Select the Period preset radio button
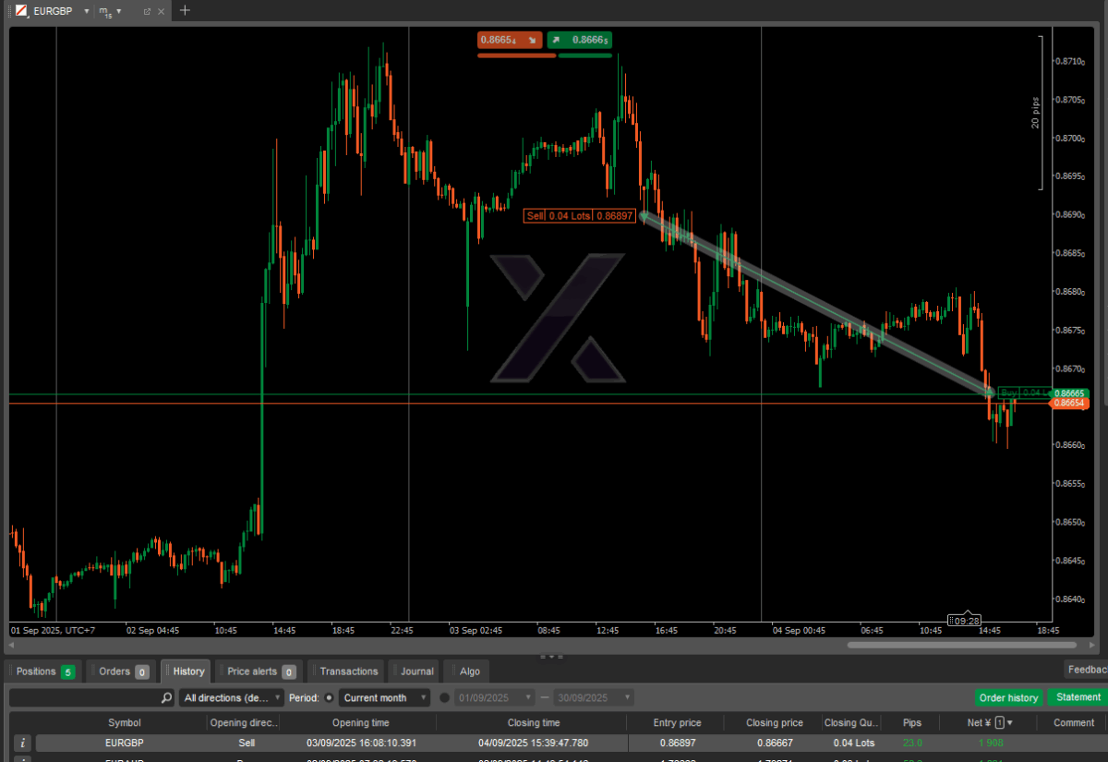 [329, 698]
